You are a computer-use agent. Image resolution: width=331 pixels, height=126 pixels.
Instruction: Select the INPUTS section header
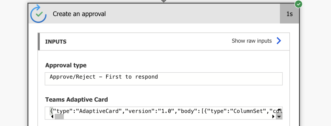(164, 41)
